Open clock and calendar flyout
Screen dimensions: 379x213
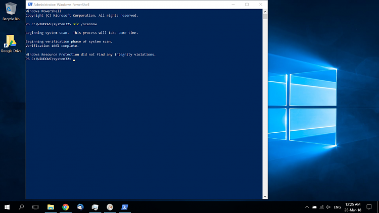(353, 207)
